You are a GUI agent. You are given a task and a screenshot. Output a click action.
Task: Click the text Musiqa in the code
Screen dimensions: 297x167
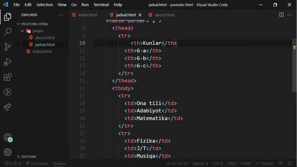[x=146, y=156]
